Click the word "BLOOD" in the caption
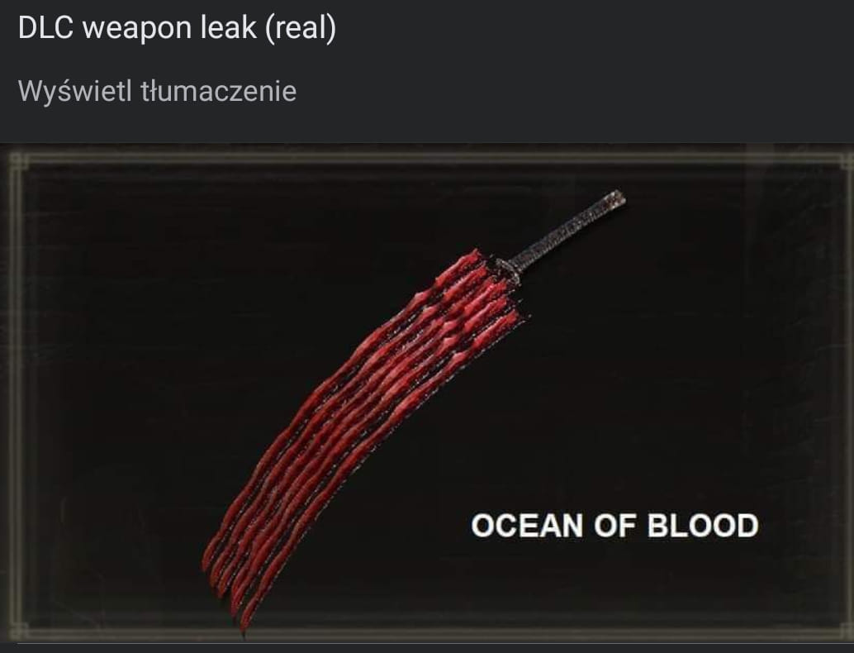The image size is (854, 653). [x=703, y=526]
